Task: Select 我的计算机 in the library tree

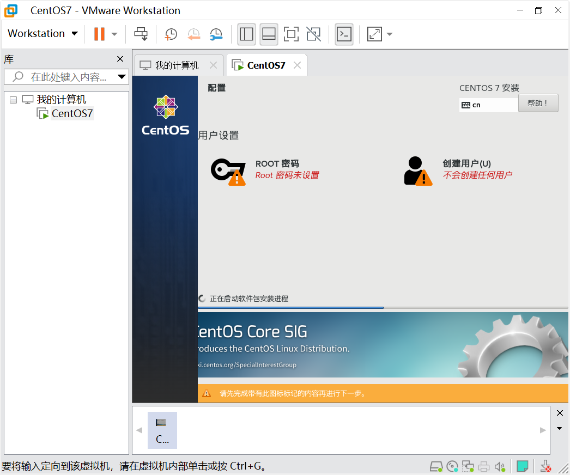Action: [61, 99]
